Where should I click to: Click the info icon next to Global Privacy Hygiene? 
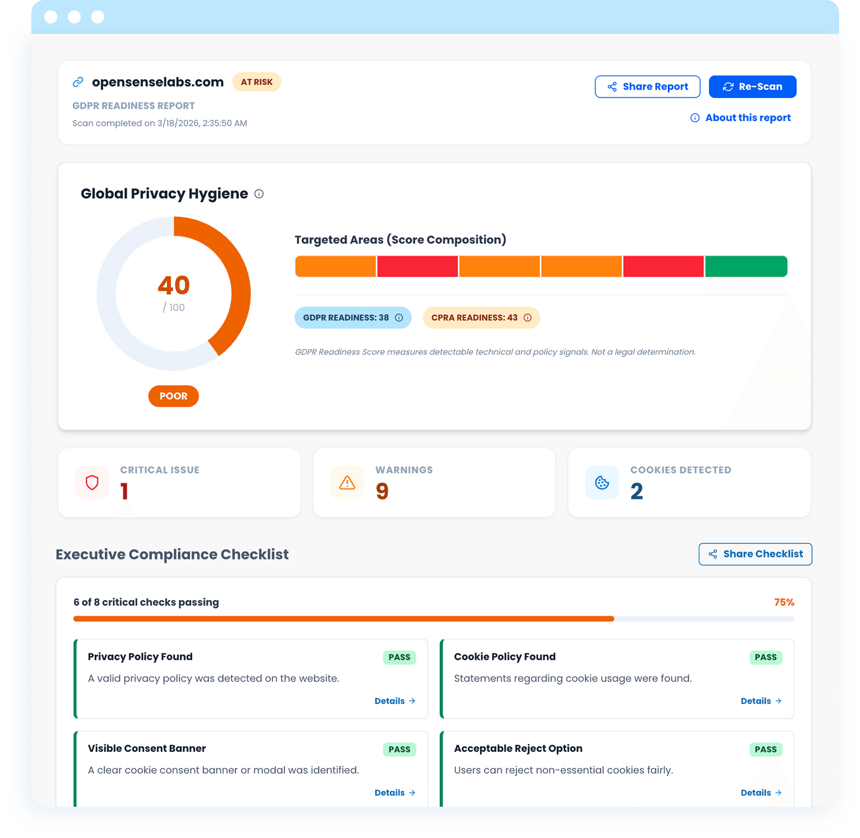point(259,194)
